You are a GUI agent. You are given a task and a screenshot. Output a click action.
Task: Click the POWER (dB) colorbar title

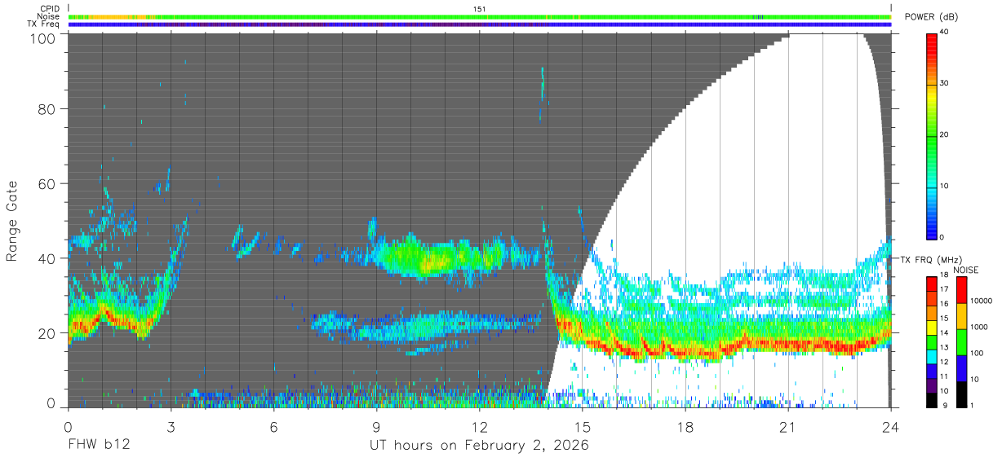click(932, 17)
